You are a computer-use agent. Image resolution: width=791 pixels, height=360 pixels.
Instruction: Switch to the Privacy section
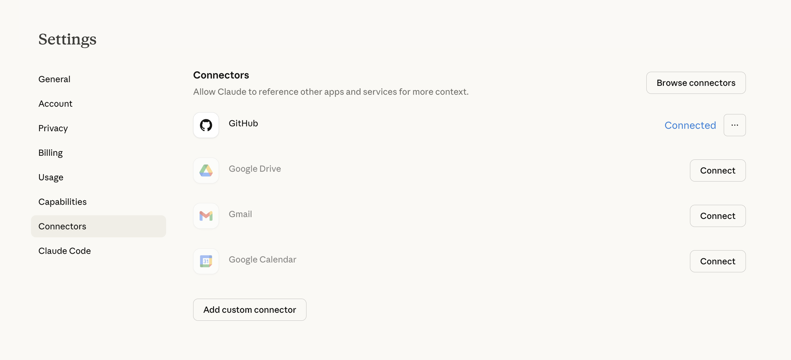point(53,128)
